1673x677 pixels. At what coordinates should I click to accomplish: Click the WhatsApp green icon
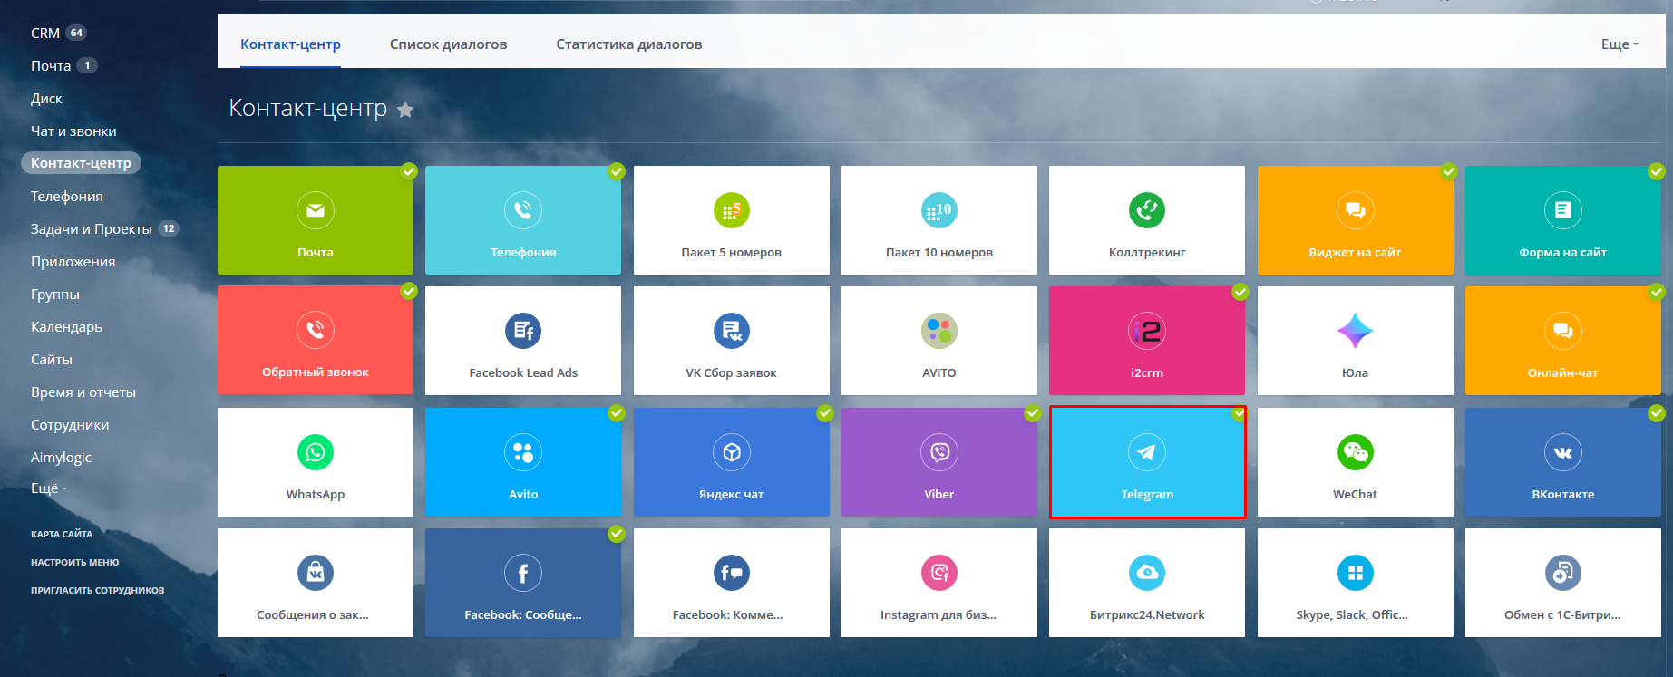pyautogui.click(x=316, y=452)
